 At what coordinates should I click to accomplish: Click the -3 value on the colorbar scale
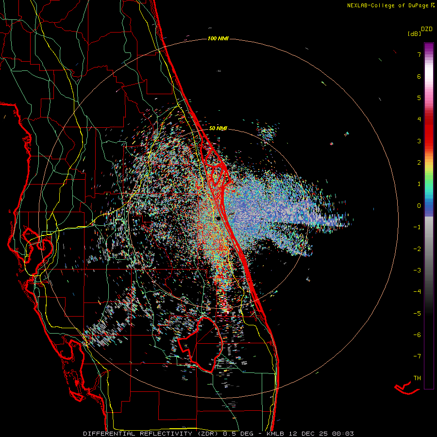pyautogui.click(x=417, y=270)
